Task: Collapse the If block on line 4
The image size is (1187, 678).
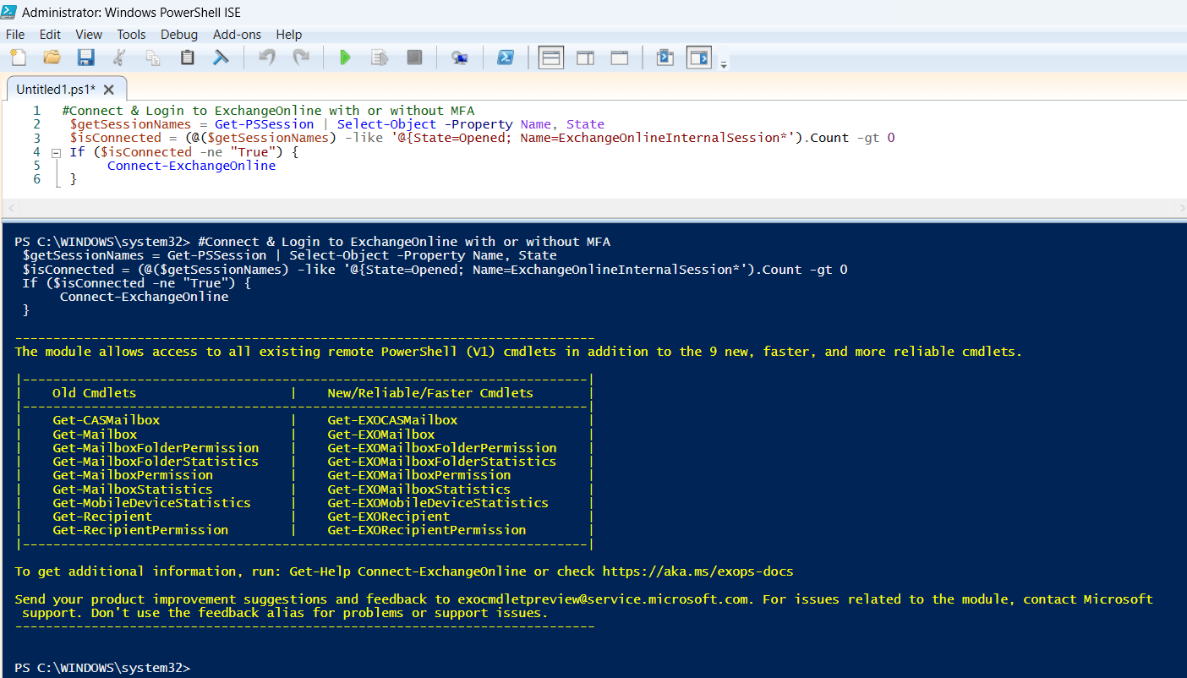Action: point(56,153)
